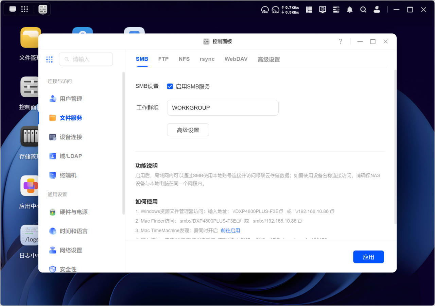Click the 功能说明 heading
Screen dimensions: 435x306
pos(146,166)
